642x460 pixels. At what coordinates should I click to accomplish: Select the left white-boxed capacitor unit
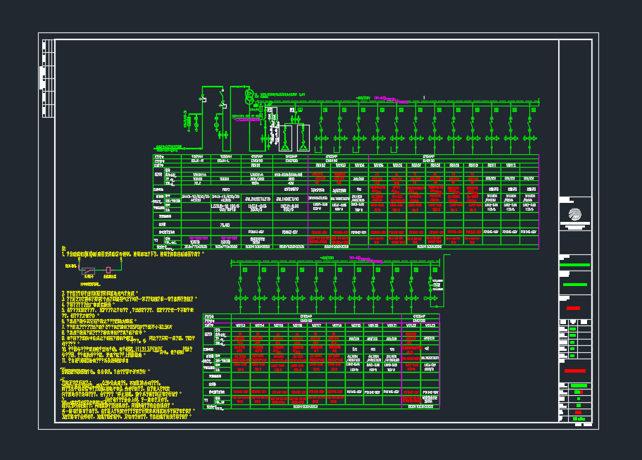(285, 139)
